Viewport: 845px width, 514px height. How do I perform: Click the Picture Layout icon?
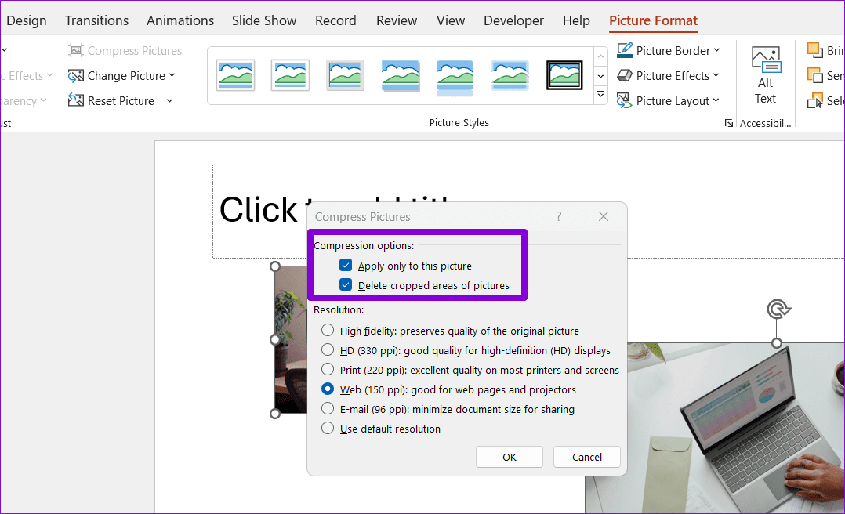point(625,101)
